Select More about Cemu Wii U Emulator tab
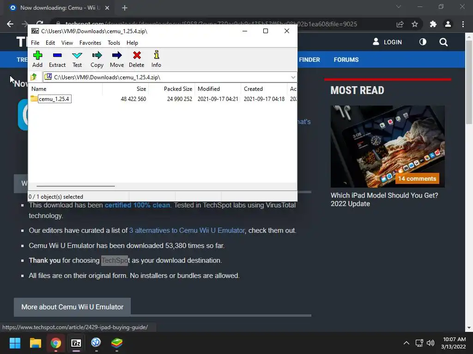 [x=72, y=307]
